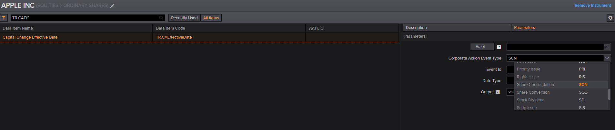Collapse the Corporate Action Event Type dropdown arrow
615x130 pixels.
[607, 58]
